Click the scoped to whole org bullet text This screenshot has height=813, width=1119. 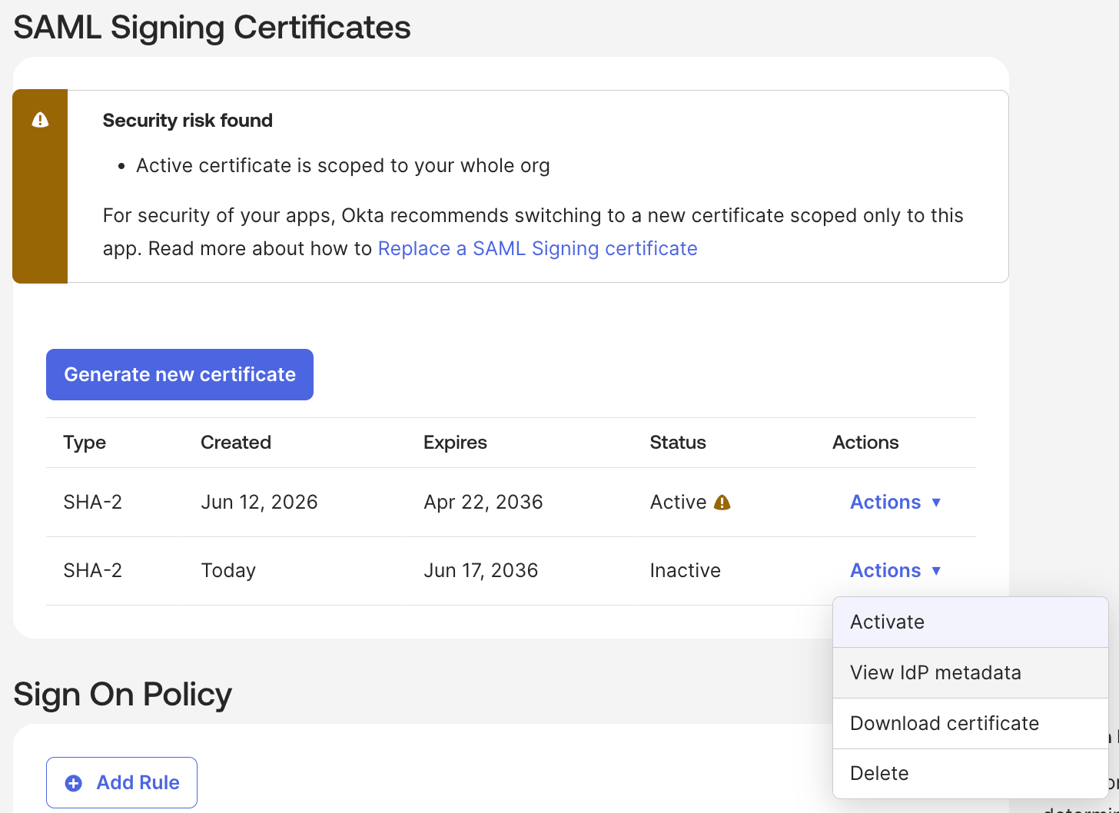click(343, 166)
